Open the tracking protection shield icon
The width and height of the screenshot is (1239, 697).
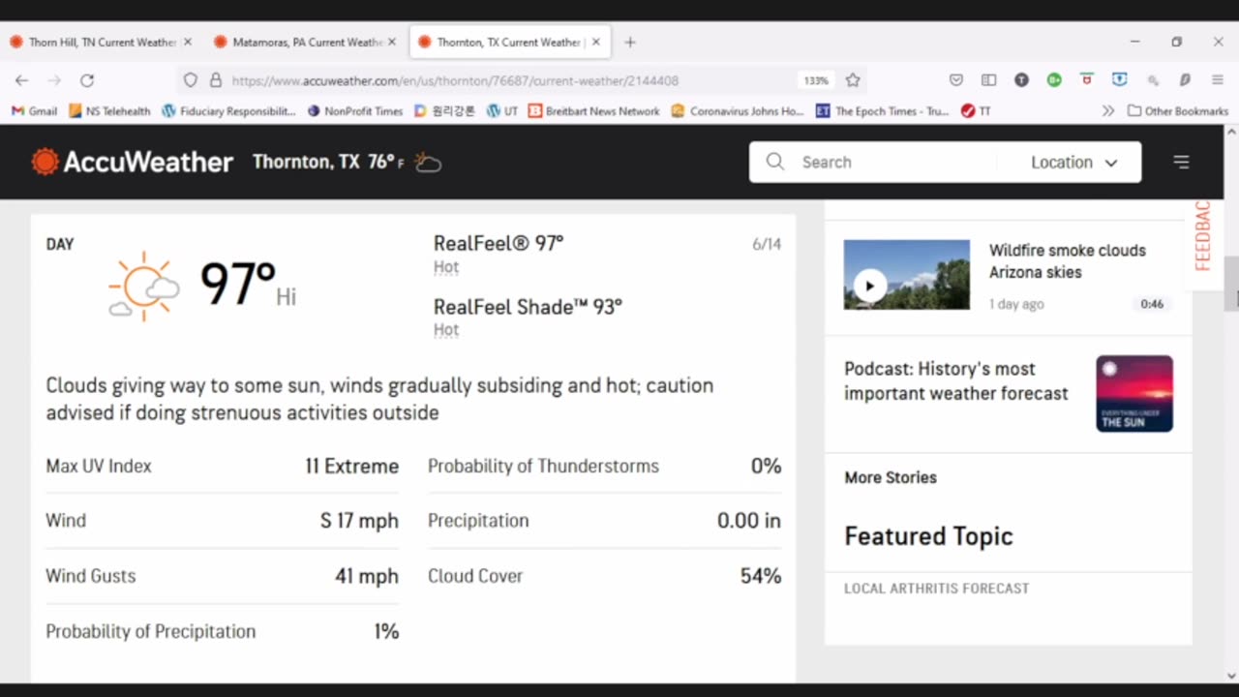[x=191, y=80]
